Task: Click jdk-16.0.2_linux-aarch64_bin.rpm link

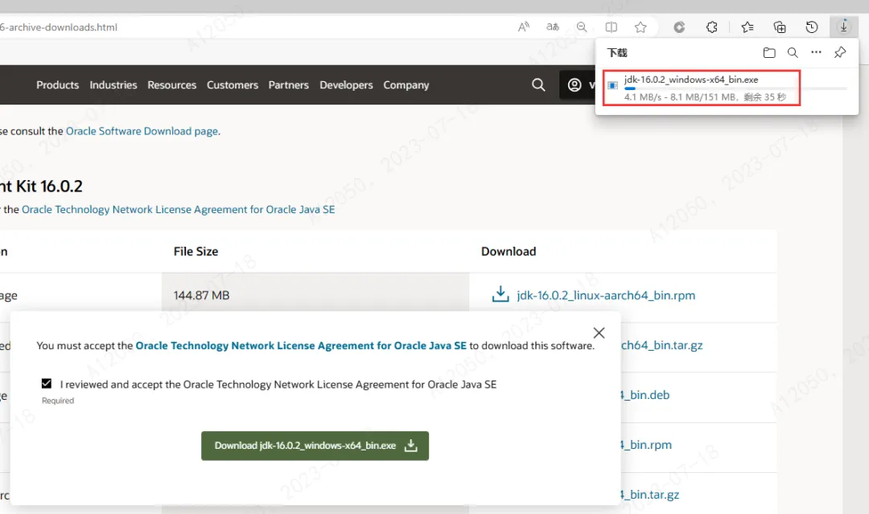Action: point(606,295)
